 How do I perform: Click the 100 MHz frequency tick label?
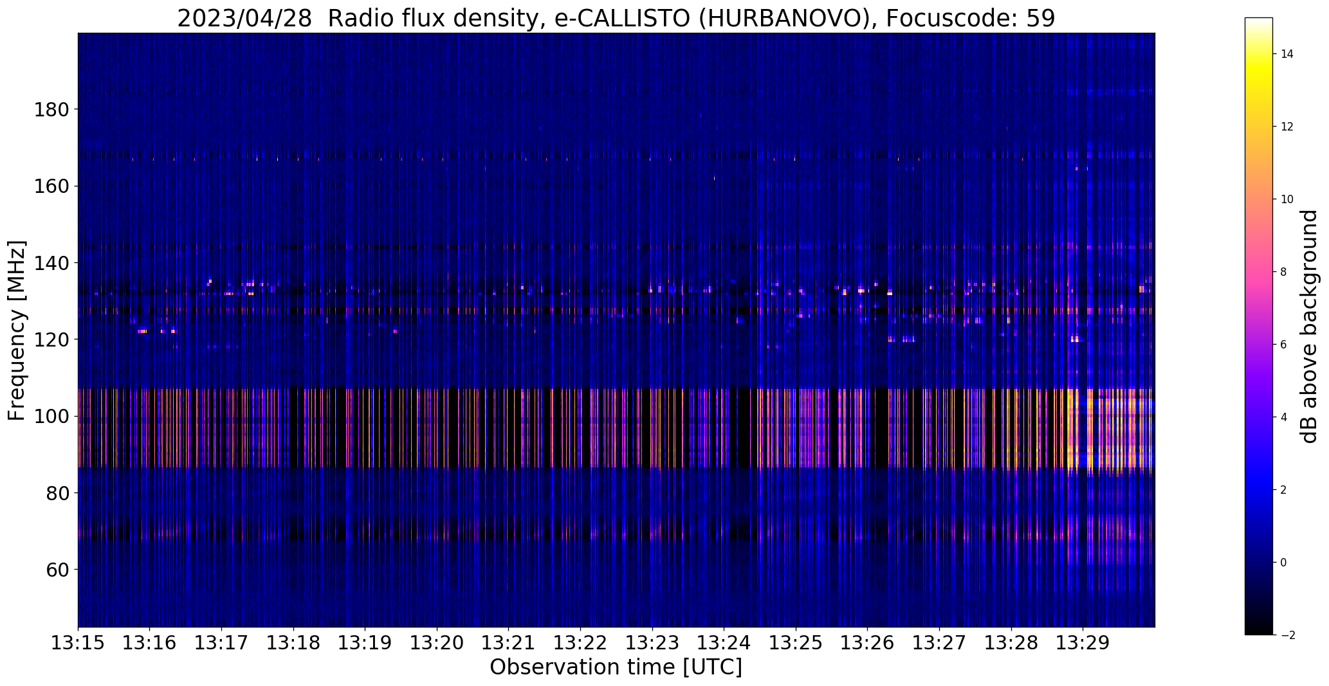point(50,417)
